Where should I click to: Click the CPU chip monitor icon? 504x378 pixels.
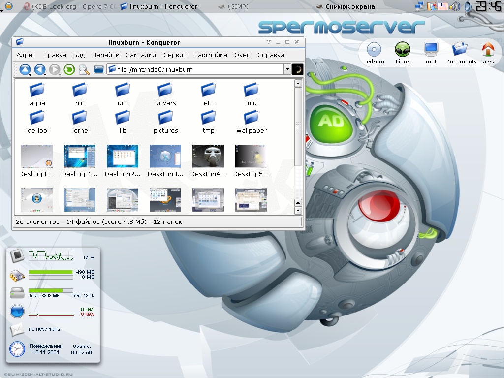17,256
